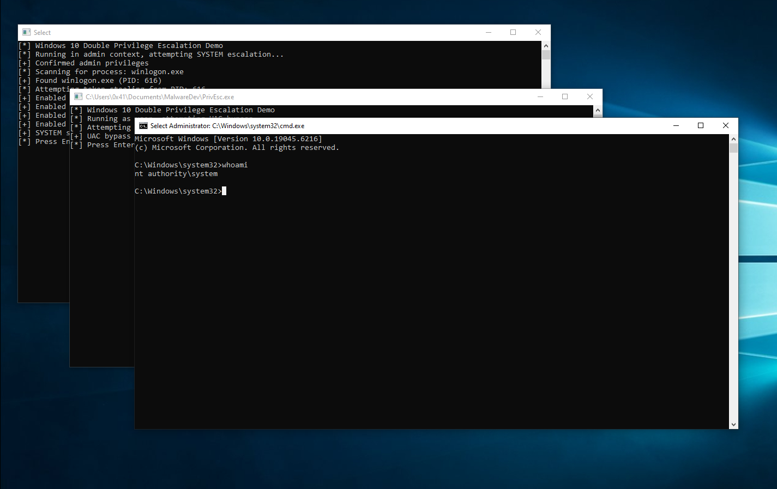The height and width of the screenshot is (489, 777).
Task: Click "Running in admin context, attempting SYSTEM escalation..." line
Action: pos(160,55)
